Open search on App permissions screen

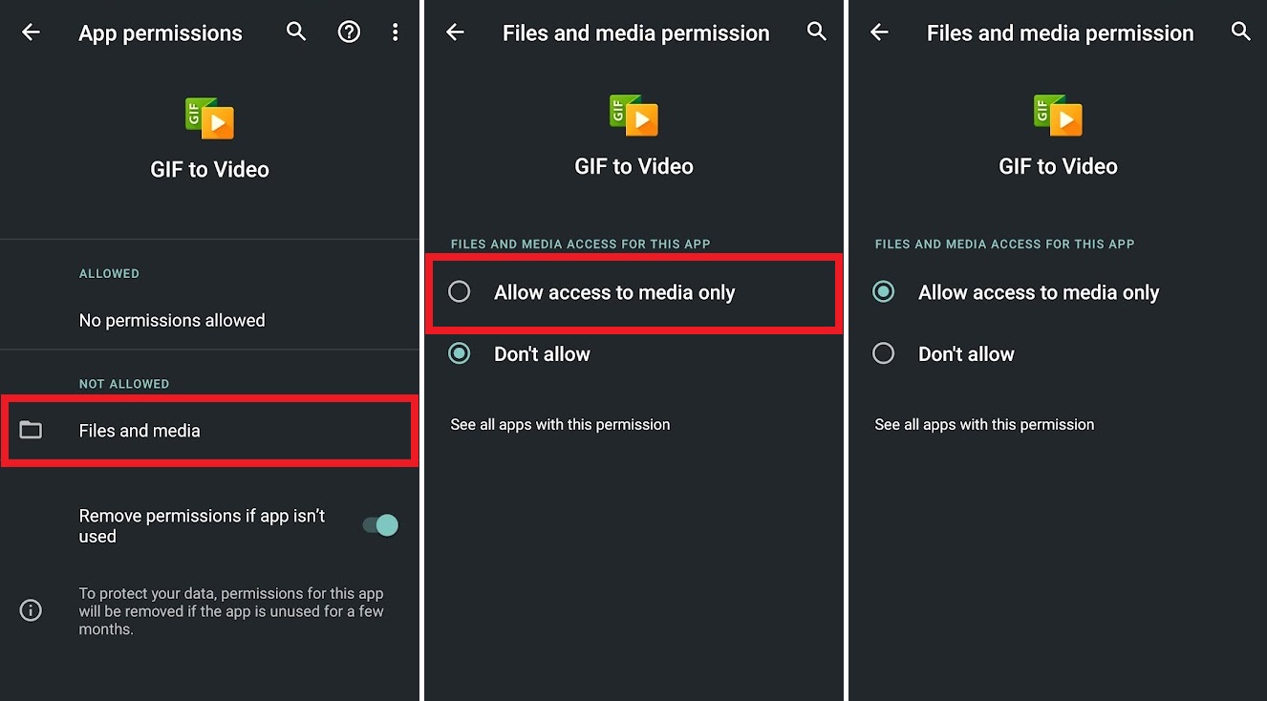tap(296, 32)
